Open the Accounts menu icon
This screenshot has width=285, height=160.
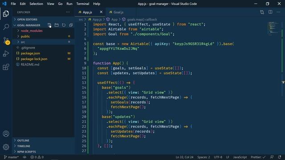tap(6, 134)
